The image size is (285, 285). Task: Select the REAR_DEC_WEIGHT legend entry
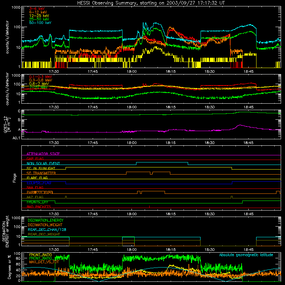pyautogui.click(x=44, y=234)
